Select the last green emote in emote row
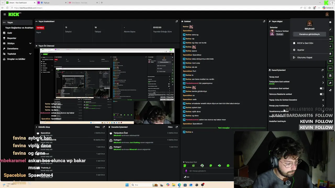Image resolution: width=335 pixels, height=188 pixels. (x=228, y=166)
